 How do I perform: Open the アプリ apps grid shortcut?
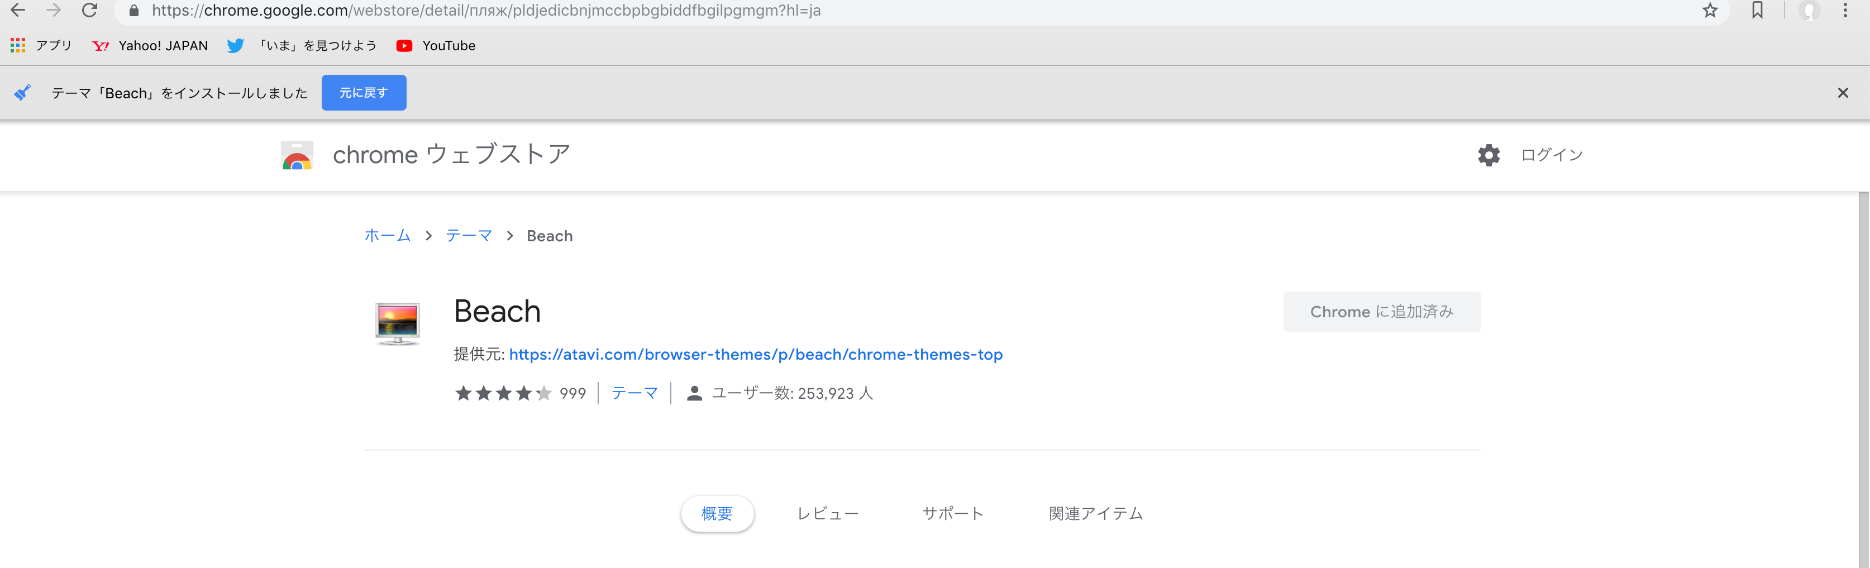pos(41,46)
